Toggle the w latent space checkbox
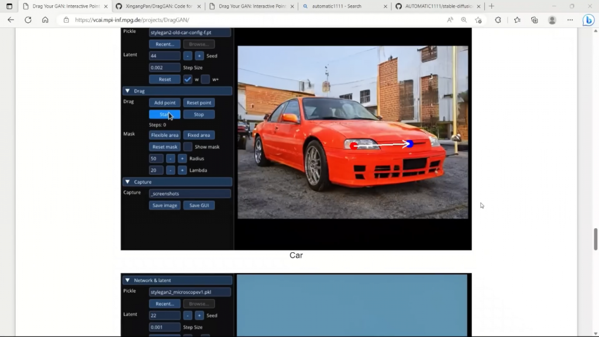This screenshot has width=599, height=337. point(188,79)
